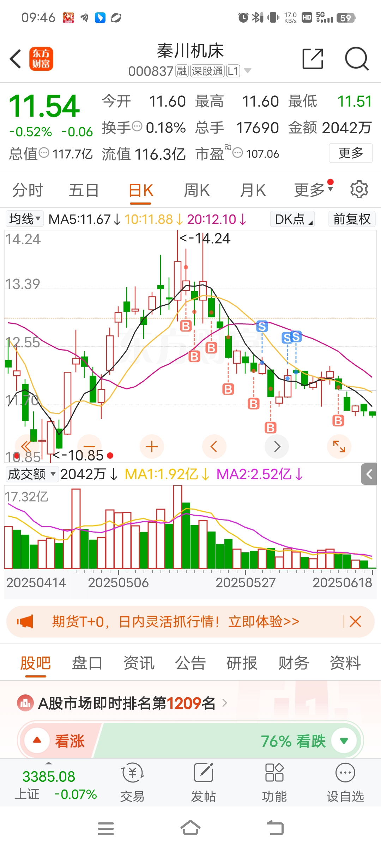This screenshot has width=381, height=851.
Task: Zoom in chart with plus icon
Action: 152,447
